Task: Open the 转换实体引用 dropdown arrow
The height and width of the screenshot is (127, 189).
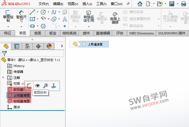Action: pos(89,27)
